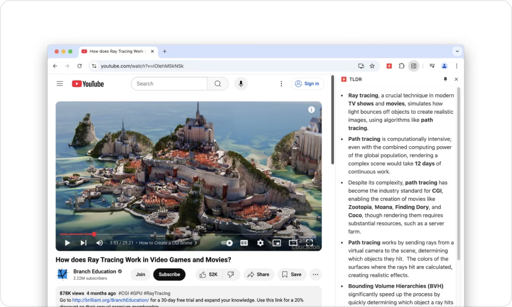Pin the TLDR side panel
This screenshot has width=512, height=307.
coord(445,79)
